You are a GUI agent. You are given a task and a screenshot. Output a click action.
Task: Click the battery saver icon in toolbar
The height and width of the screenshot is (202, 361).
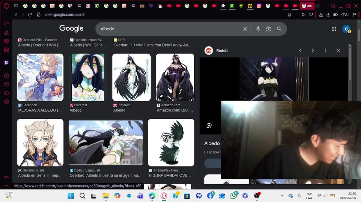pos(335,15)
